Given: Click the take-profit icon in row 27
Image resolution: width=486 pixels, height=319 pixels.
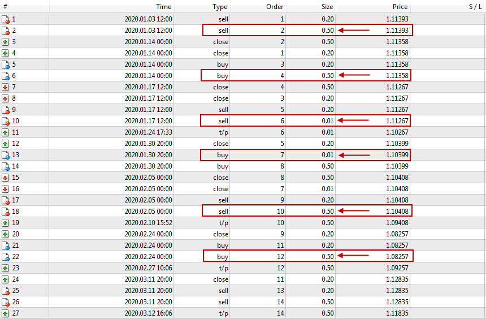Looking at the screenshot, I should [x=6, y=313].
